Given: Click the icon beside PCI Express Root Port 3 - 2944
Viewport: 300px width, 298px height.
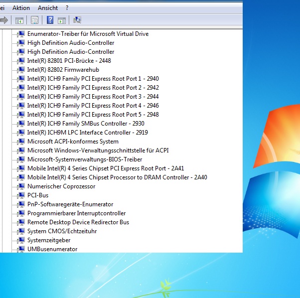Looking at the screenshot, I should (x=21, y=97).
